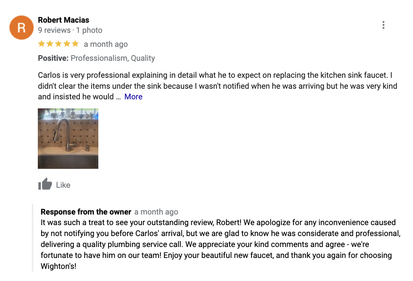Open Robert Macias's reviewer profile
This screenshot has width=413, height=281.
pyautogui.click(x=63, y=20)
